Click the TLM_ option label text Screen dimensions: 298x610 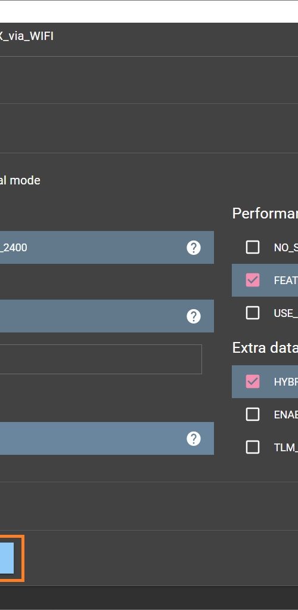286,448
